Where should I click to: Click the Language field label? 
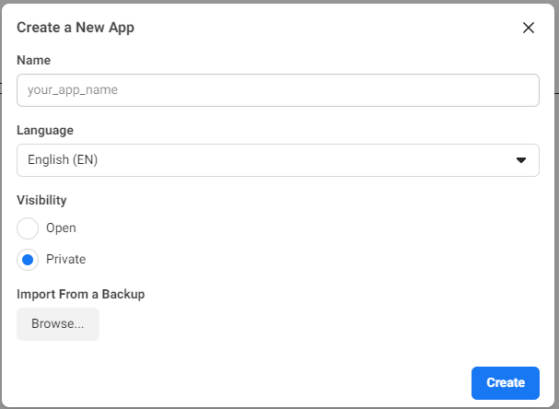[45, 130]
